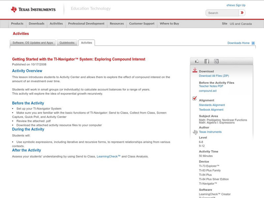Click the Texas Instruments author link
This screenshot has height=198, width=264.
[210, 132]
